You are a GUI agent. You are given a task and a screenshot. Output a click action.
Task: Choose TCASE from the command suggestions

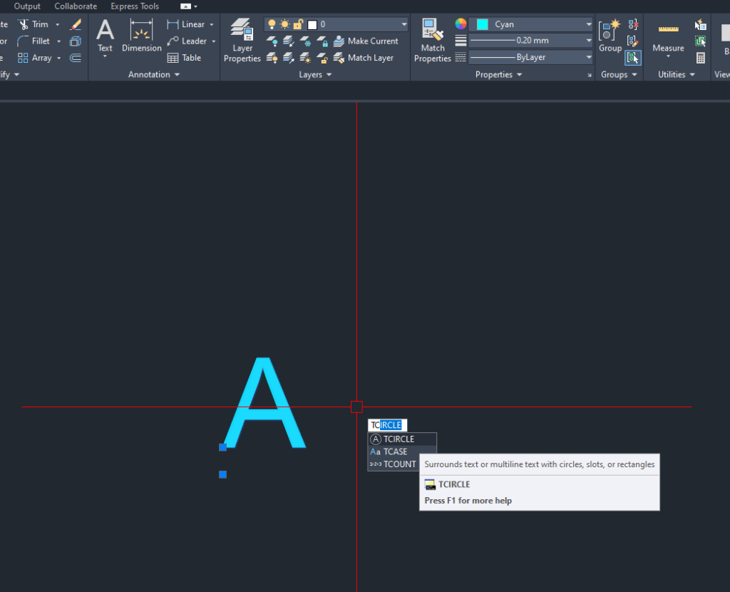(x=395, y=451)
